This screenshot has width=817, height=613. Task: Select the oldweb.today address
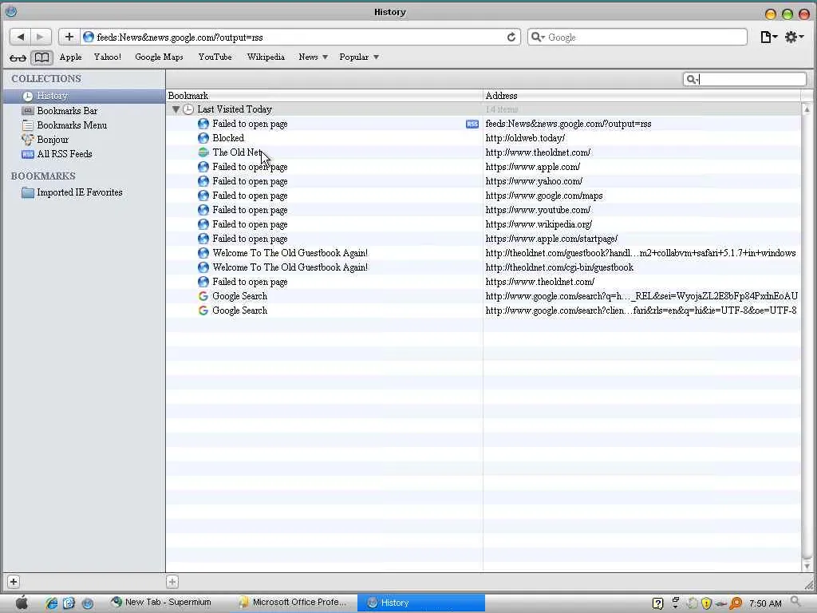[x=525, y=138]
